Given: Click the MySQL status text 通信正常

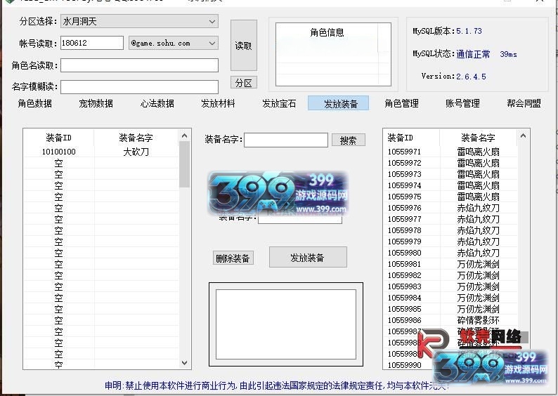Looking at the screenshot, I should coord(473,54).
